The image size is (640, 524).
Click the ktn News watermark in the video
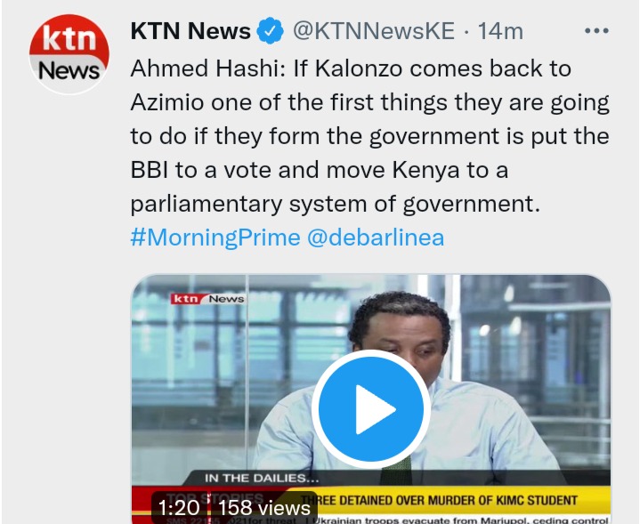tap(208, 299)
